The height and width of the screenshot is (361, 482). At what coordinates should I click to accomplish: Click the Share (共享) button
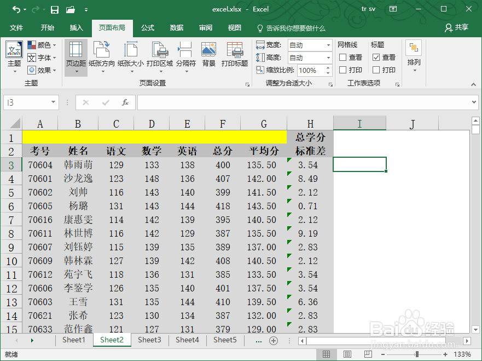tap(456, 28)
